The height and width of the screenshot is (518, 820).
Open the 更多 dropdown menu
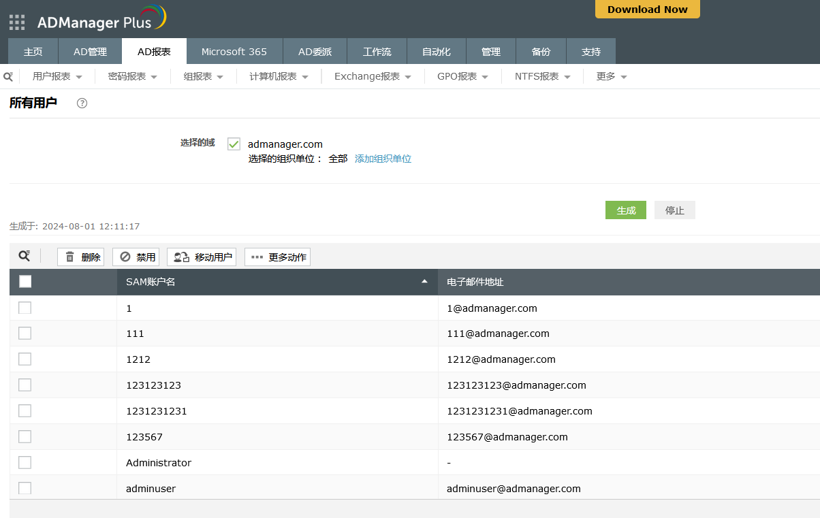coord(611,77)
